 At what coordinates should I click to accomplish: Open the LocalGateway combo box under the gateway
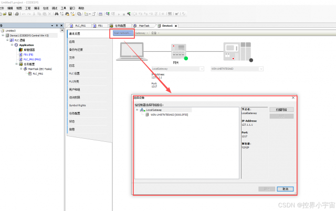pos(176,68)
